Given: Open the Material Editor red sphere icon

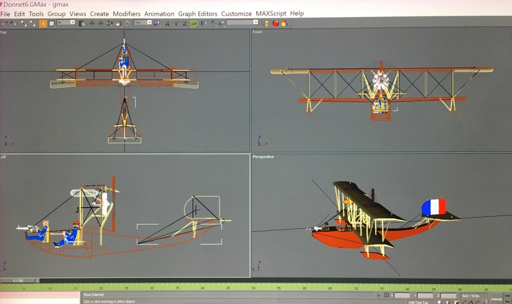Looking at the screenshot, I should [275, 23].
